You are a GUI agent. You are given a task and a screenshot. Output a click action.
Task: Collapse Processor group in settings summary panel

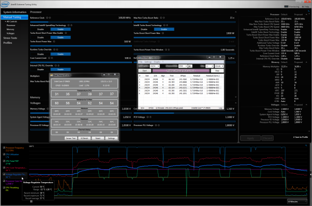pos(306,15)
